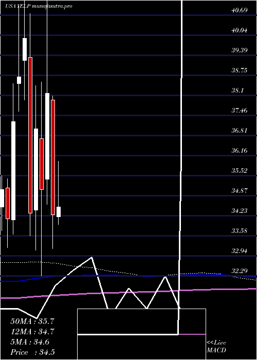Screen dimensions: 257x360
Task: Click the 37.46 price axis label
Action: coord(240,111)
